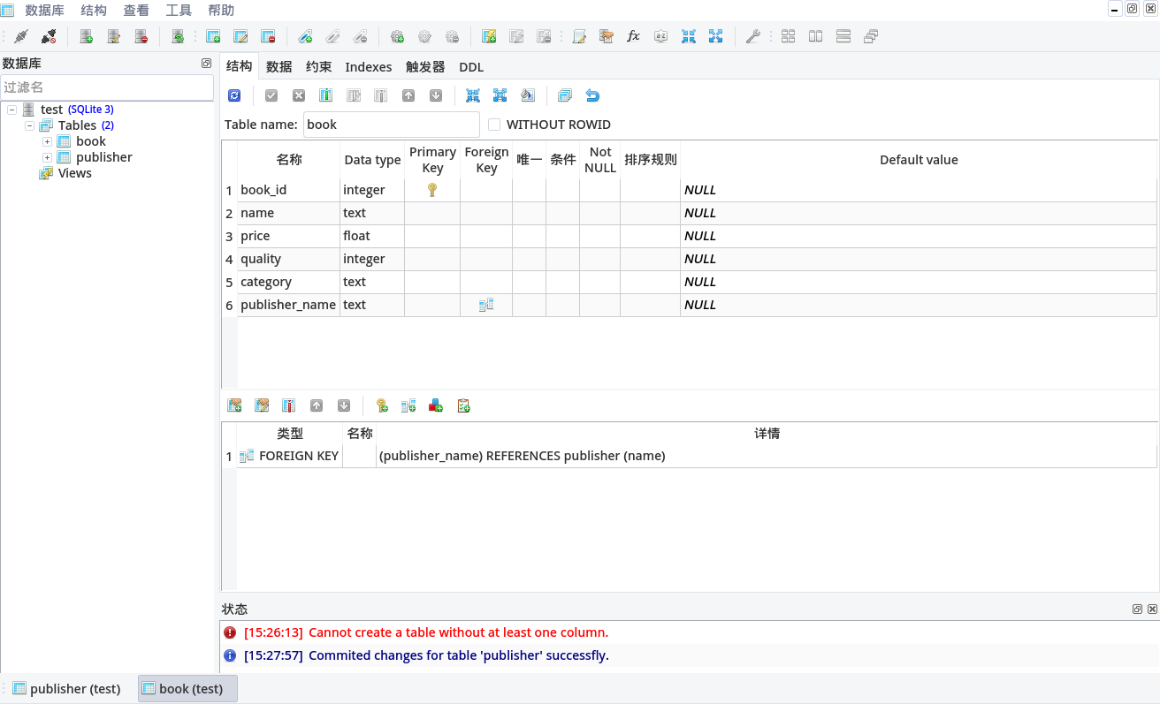
Task: Switch to the Indexes tab
Action: (369, 66)
